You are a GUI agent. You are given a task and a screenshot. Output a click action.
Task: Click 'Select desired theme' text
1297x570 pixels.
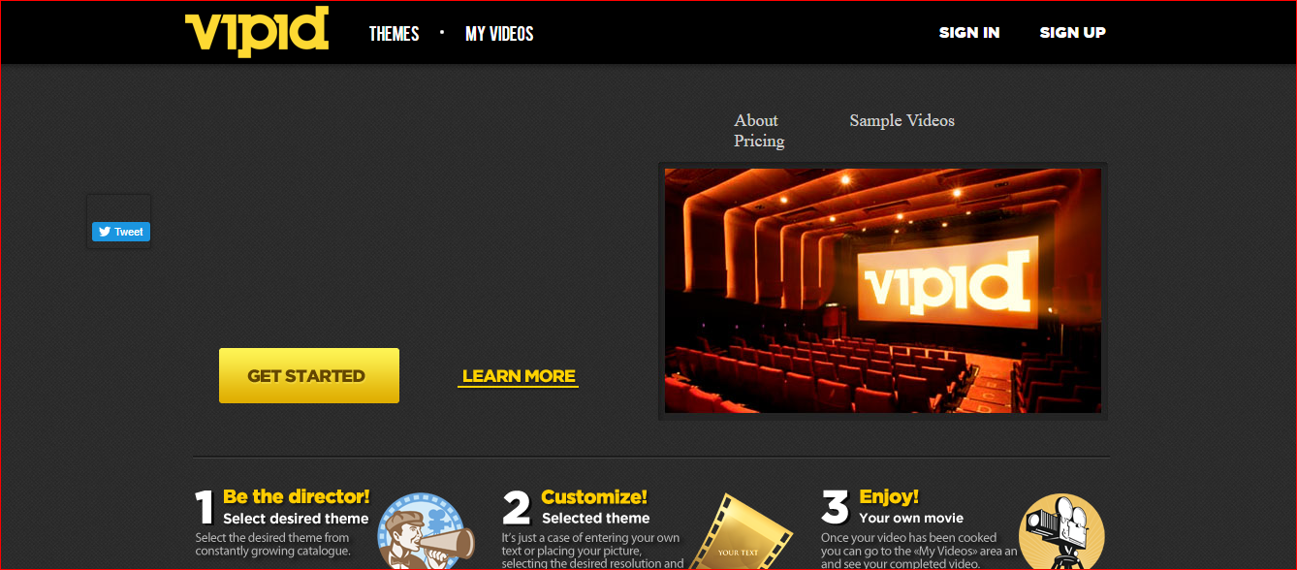tap(296, 519)
